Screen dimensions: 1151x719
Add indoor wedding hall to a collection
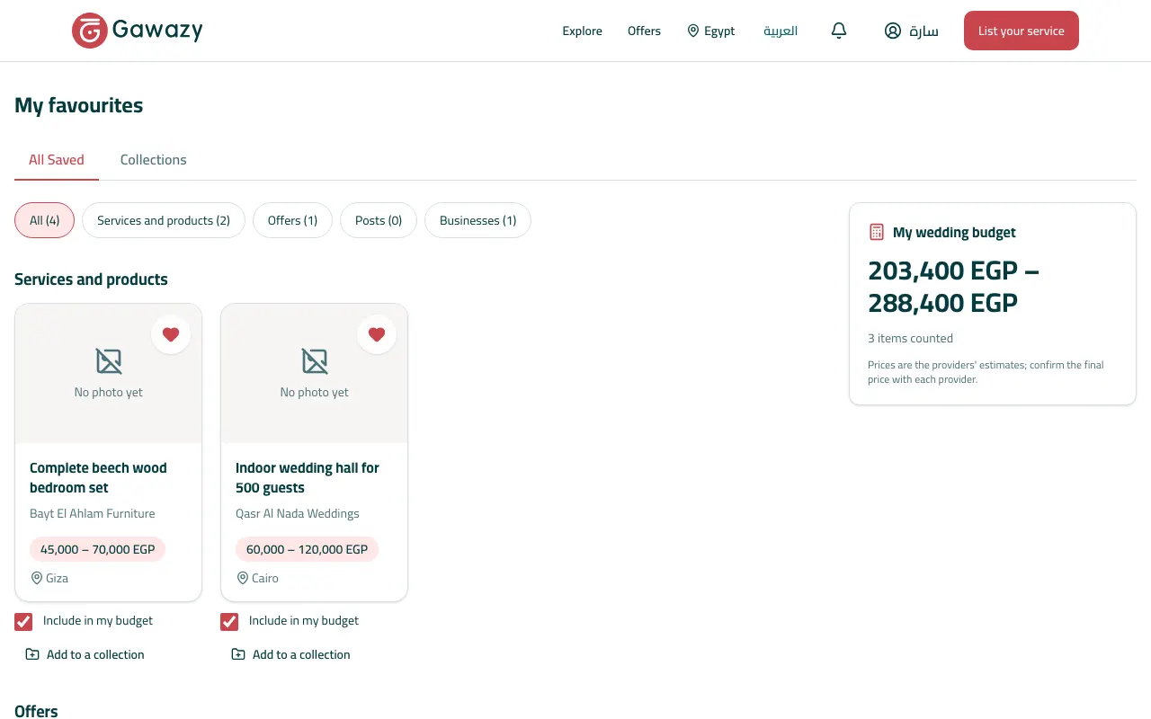pos(290,654)
